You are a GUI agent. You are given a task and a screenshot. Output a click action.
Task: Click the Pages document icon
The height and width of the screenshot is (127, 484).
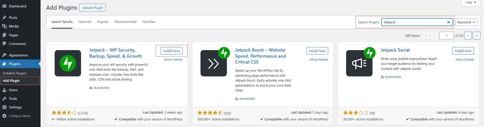(4, 35)
